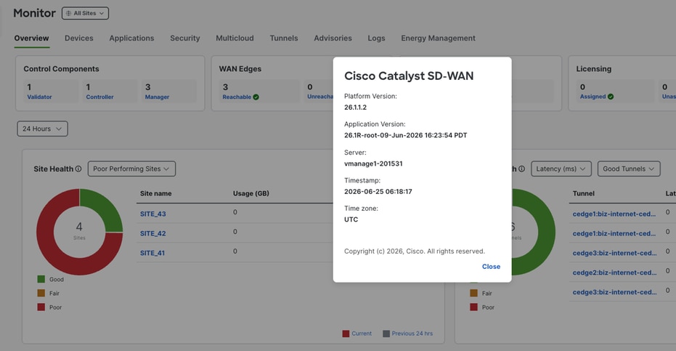
Task: Click the orange Fair legend swatch in Site Health
Action: tap(41, 293)
